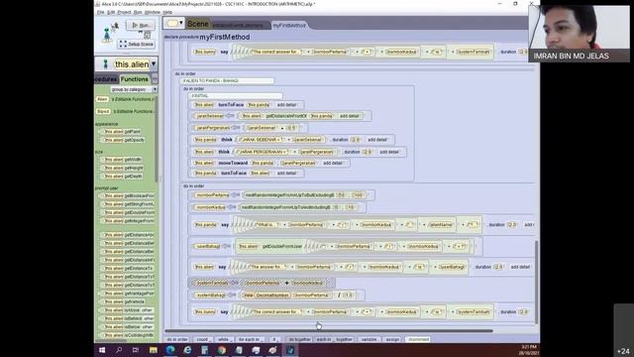This screenshot has width=634, height=357.
Task: Click duration value on panda think statement
Action: click(356, 140)
